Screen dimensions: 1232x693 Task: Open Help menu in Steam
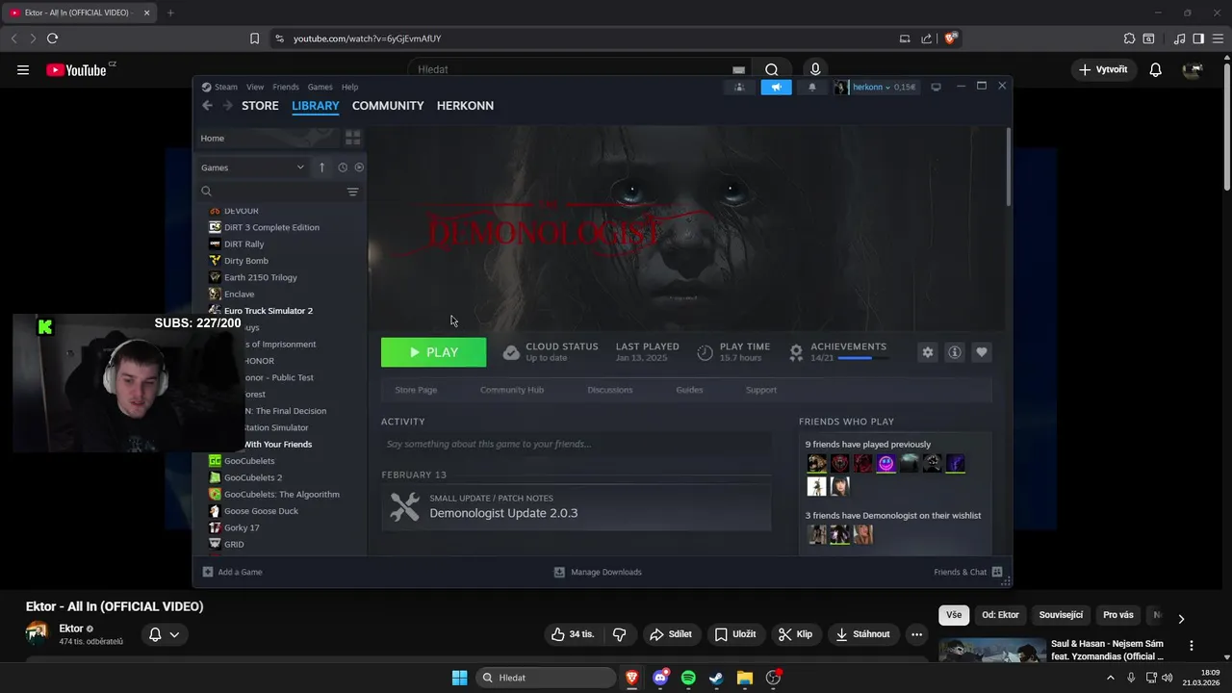coord(349,87)
